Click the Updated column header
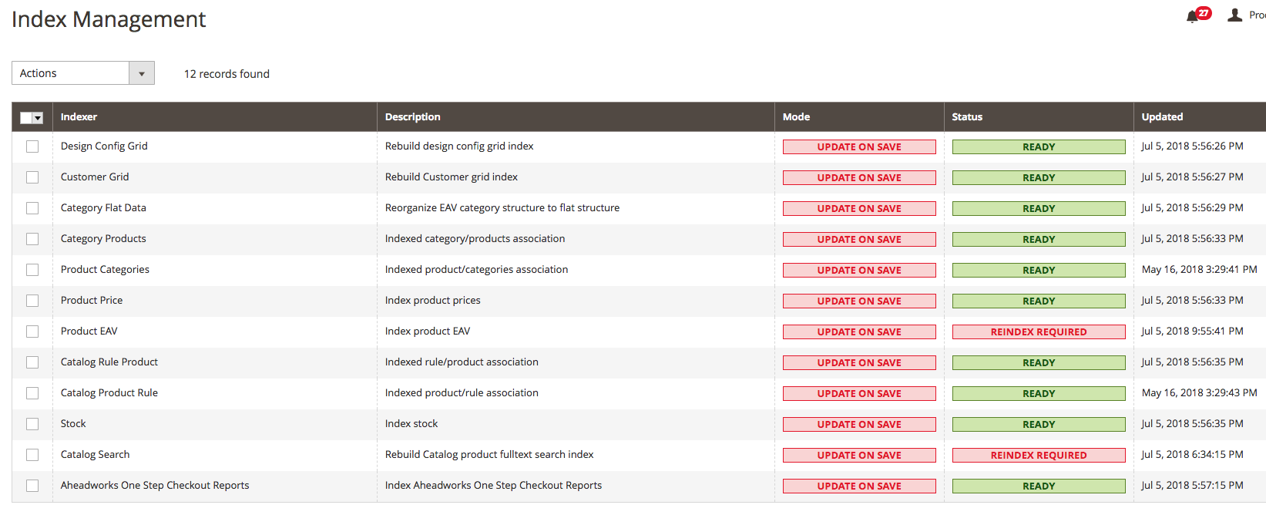Screen dimensions: 1266x515 1162,117
